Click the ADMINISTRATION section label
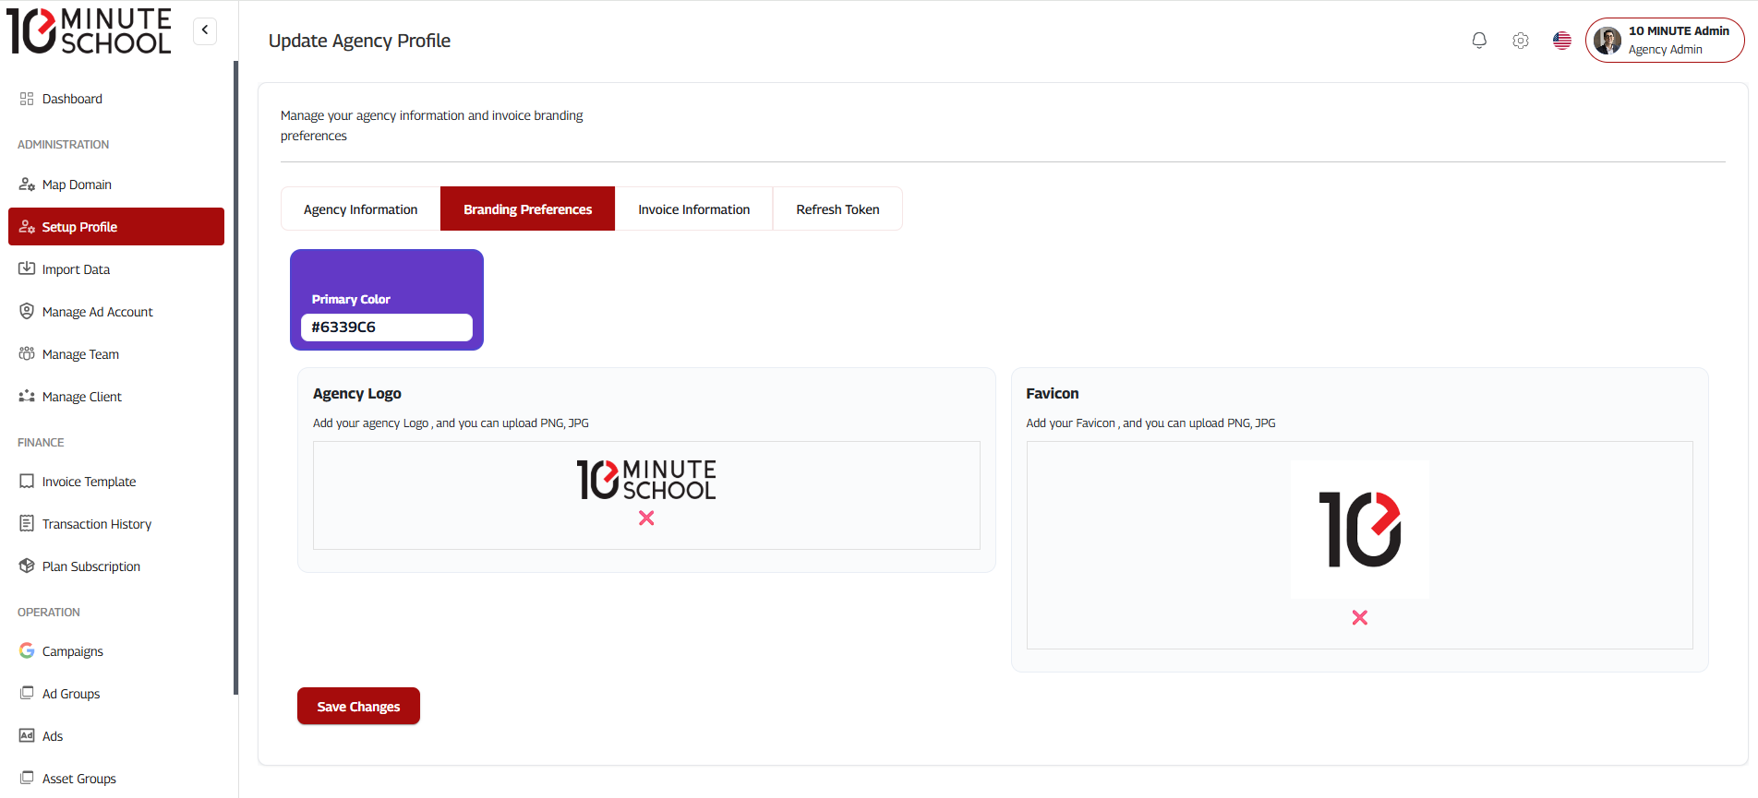The image size is (1758, 798). (x=63, y=145)
